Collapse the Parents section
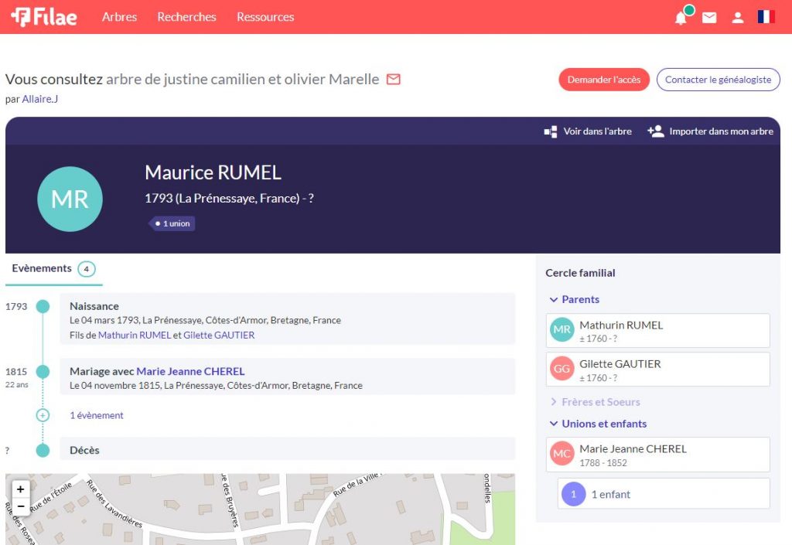This screenshot has width=792, height=545. click(x=574, y=300)
